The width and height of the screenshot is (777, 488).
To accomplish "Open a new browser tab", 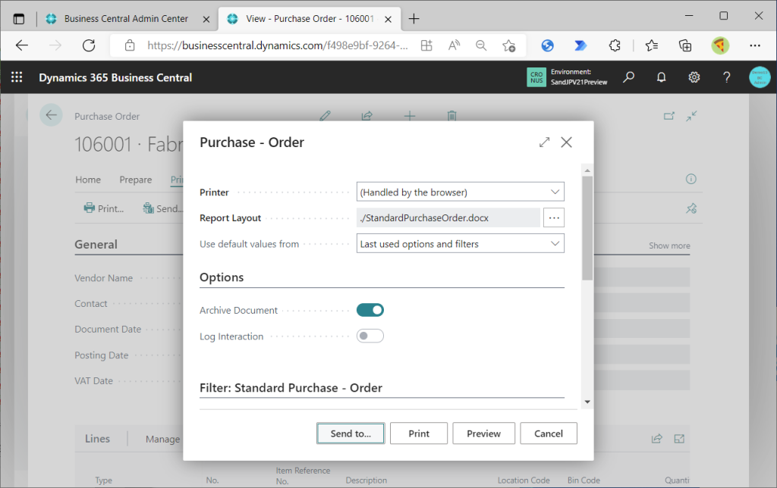I will point(414,19).
